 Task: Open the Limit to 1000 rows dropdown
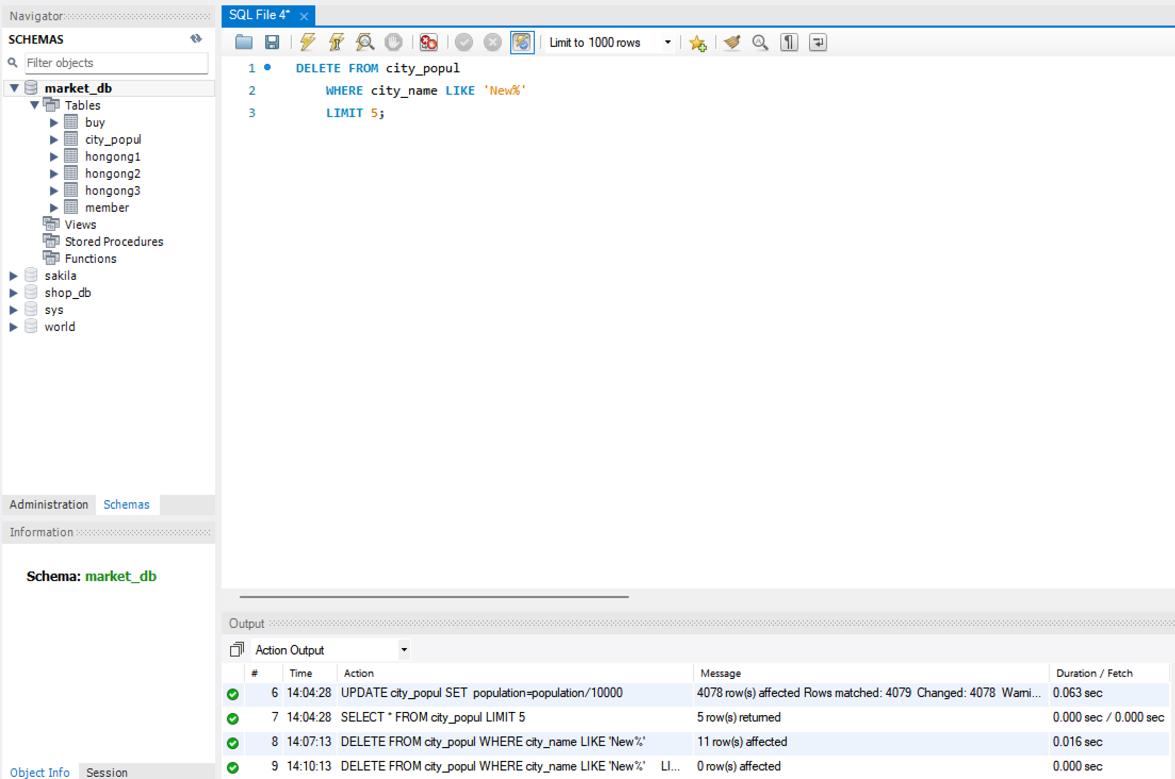click(x=667, y=42)
